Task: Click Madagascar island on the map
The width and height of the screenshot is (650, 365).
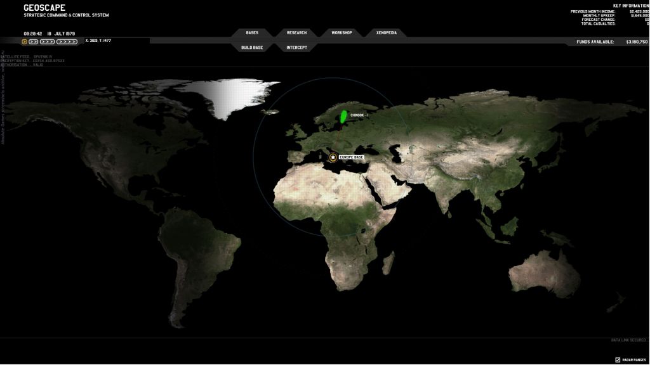Action: (388, 263)
